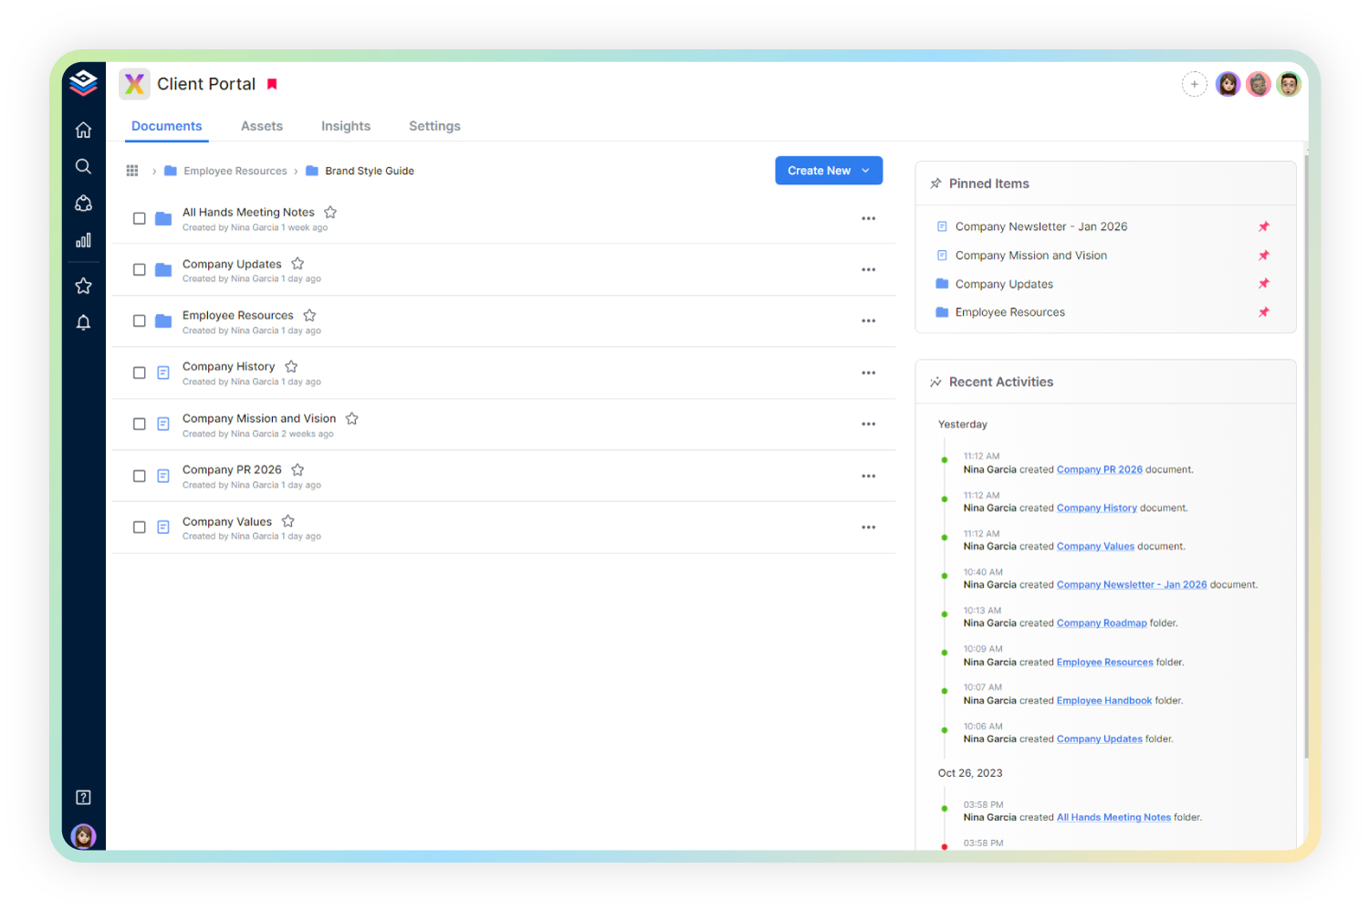The image size is (1369, 911).
Task: Unpin Company Mission and Vision item
Action: click(x=1264, y=256)
